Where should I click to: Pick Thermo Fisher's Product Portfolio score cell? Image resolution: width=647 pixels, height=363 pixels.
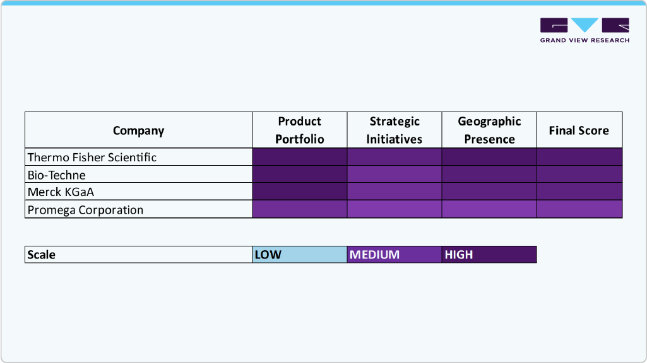(x=300, y=157)
